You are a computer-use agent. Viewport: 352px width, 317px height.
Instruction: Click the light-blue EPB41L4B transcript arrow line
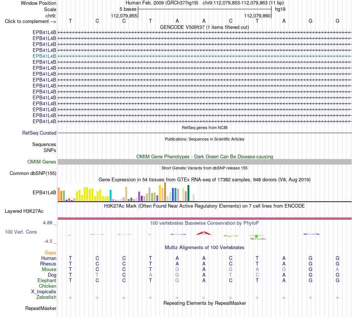click(205, 56)
